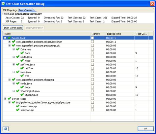Close the Test Class Generation Dialog

[152, 4]
